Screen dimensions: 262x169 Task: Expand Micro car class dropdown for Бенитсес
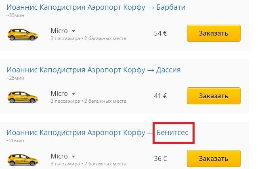(x=73, y=156)
